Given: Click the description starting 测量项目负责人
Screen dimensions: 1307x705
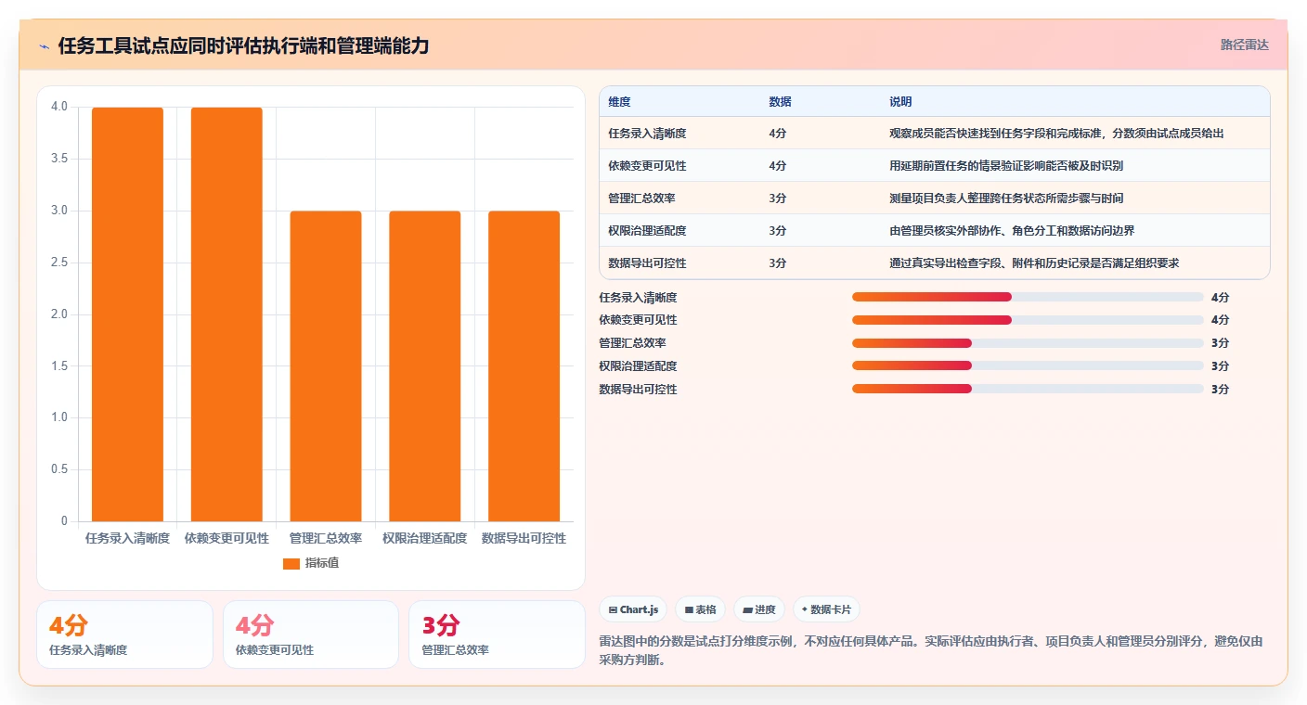Looking at the screenshot, I should [x=1007, y=199].
